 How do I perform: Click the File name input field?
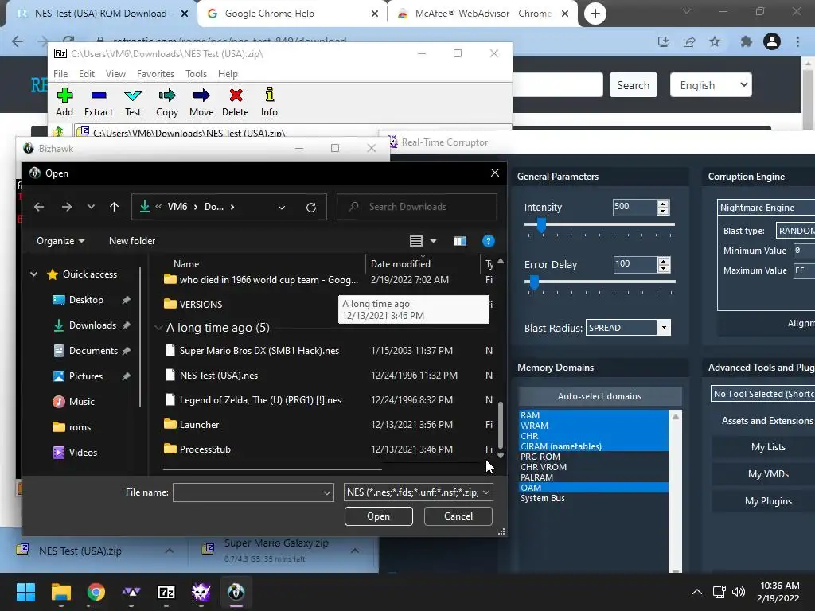[253, 492]
